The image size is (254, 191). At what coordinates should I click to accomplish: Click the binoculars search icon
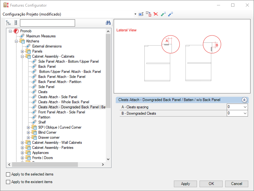(x=108, y=23)
